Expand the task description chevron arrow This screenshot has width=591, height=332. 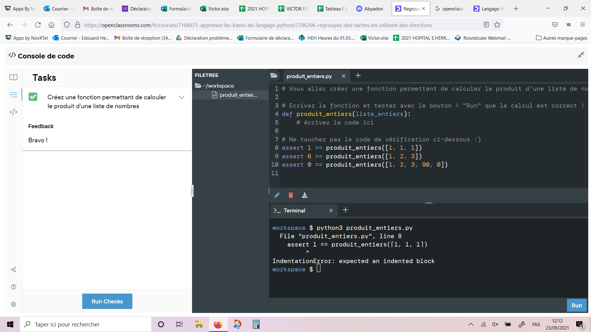click(183, 97)
